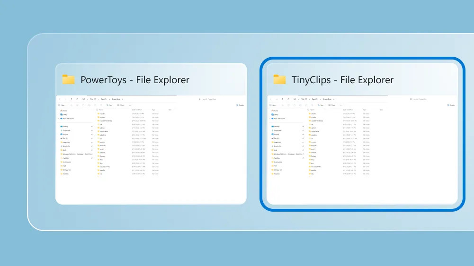Select the Debug folder in PowerToys window

pyautogui.click(x=101, y=156)
